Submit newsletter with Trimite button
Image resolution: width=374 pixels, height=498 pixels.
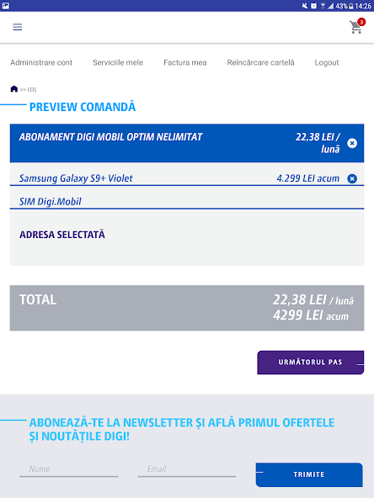[x=309, y=474]
